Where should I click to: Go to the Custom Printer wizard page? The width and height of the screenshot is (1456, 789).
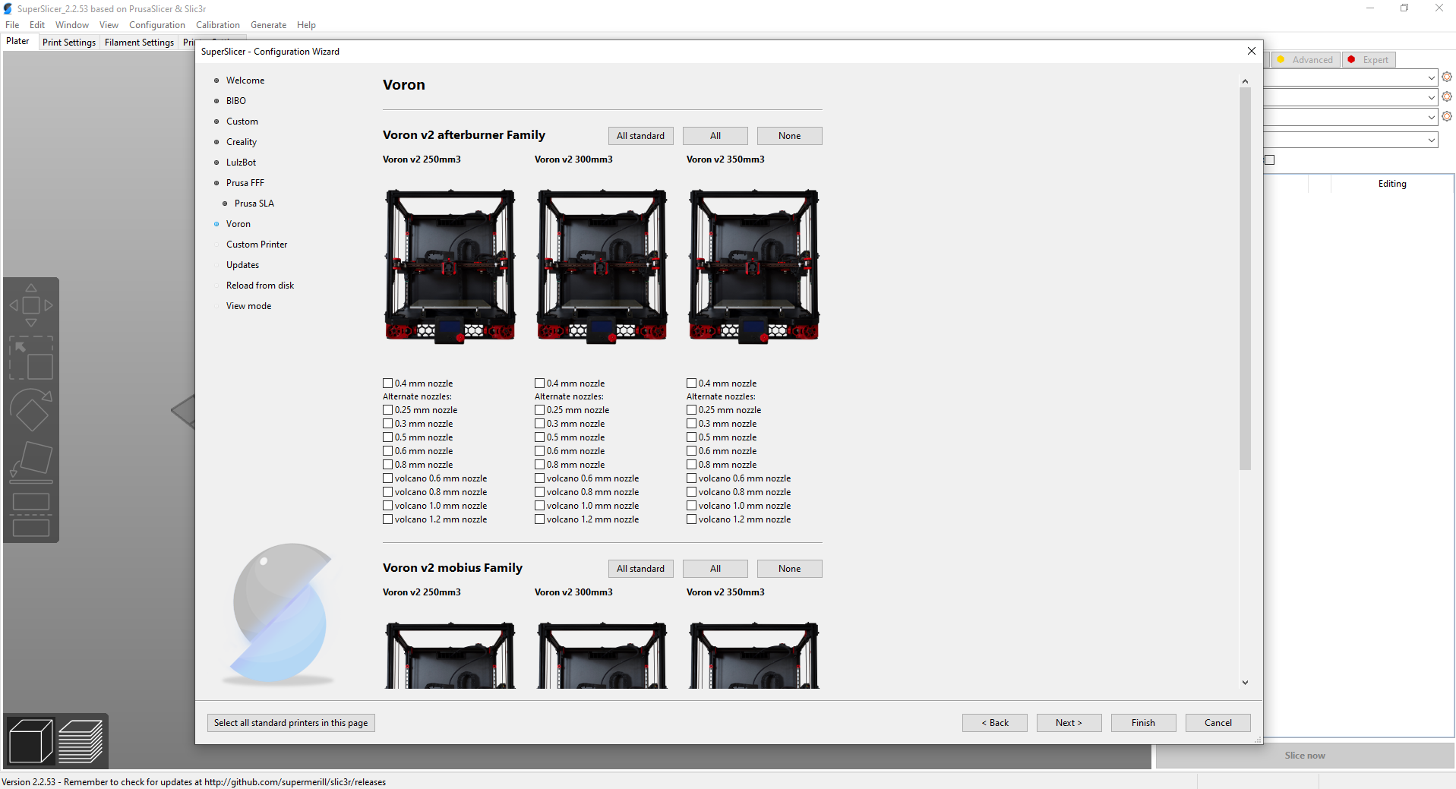257,245
